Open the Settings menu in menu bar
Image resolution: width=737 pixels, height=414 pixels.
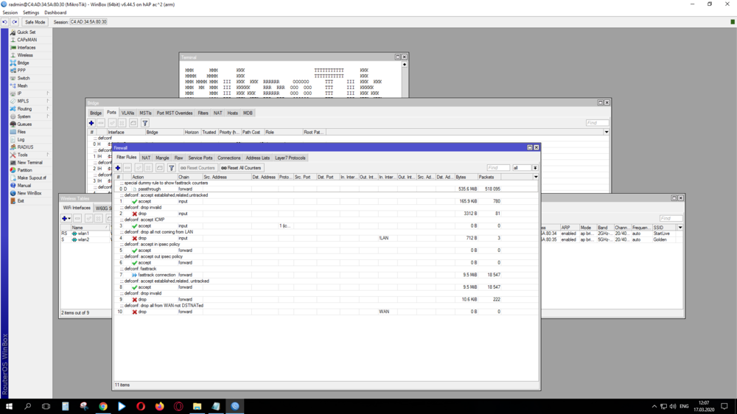[x=31, y=13]
